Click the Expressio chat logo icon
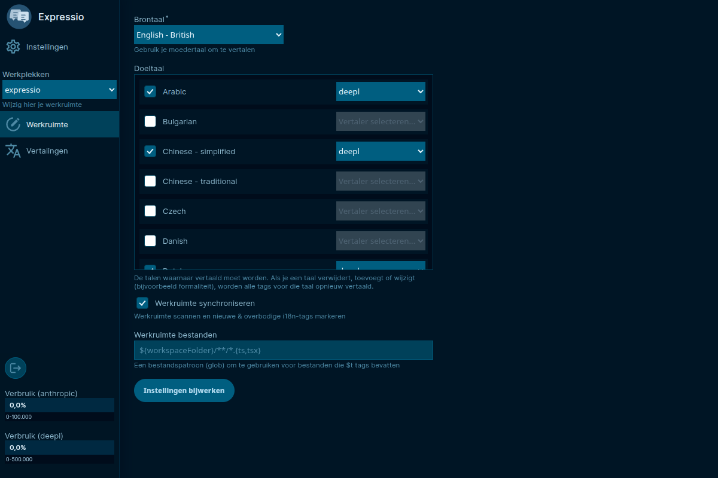This screenshot has width=718, height=478. (x=19, y=17)
